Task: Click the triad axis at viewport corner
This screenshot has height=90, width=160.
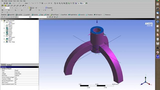Action: (145, 81)
